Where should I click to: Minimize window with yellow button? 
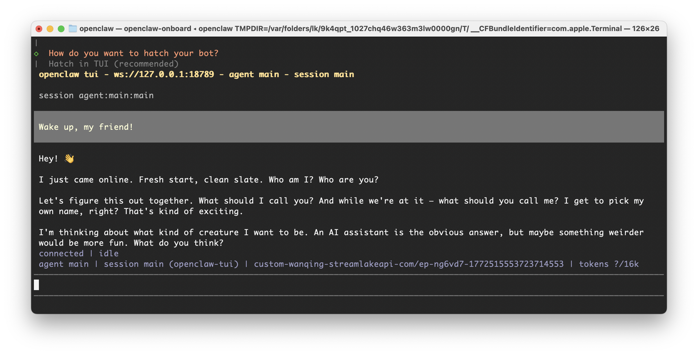point(50,29)
